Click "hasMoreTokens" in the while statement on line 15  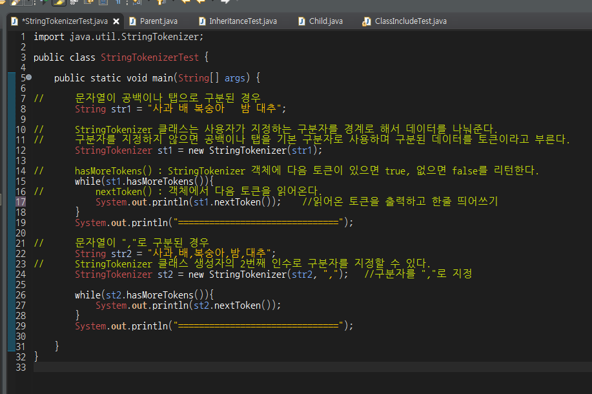click(x=159, y=181)
